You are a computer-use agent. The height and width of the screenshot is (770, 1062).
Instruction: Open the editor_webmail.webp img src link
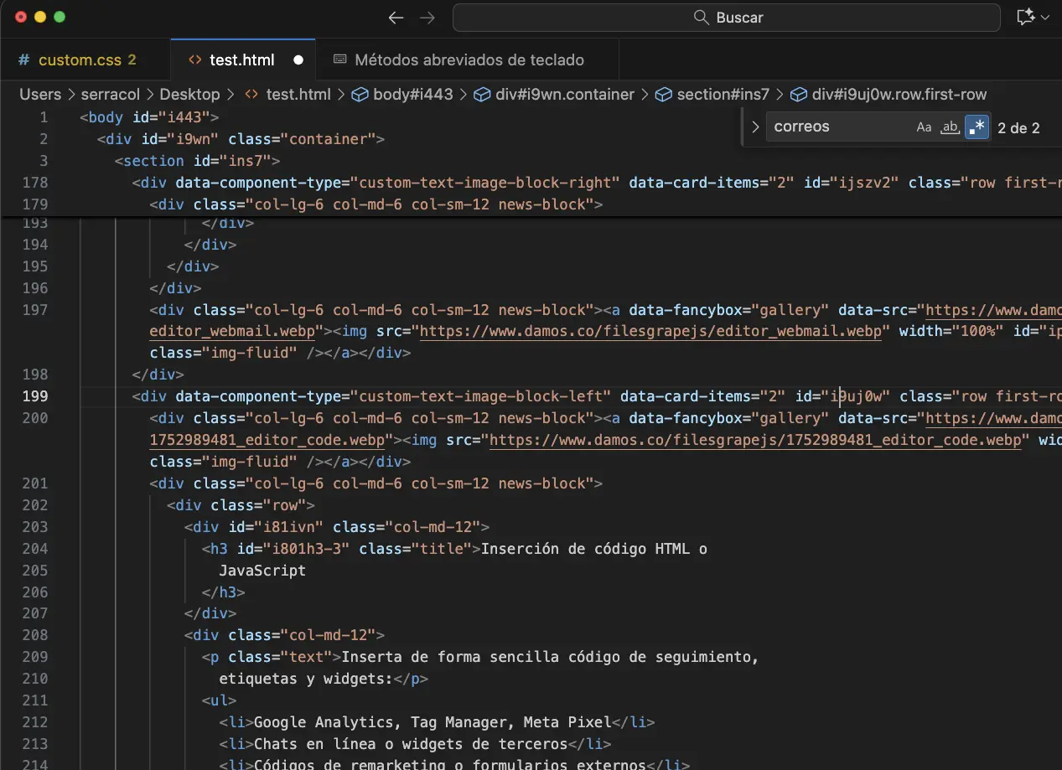(x=650, y=331)
